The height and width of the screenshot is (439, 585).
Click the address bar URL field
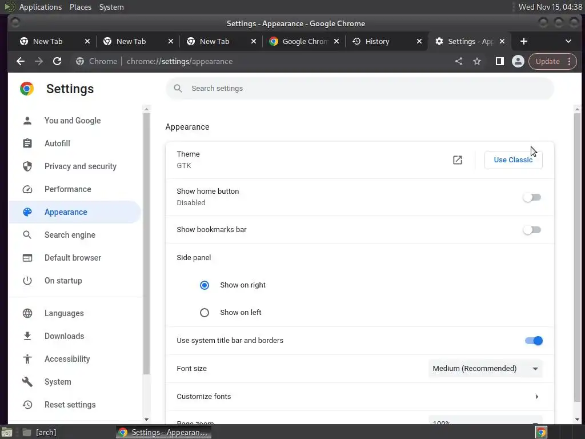(x=261, y=61)
